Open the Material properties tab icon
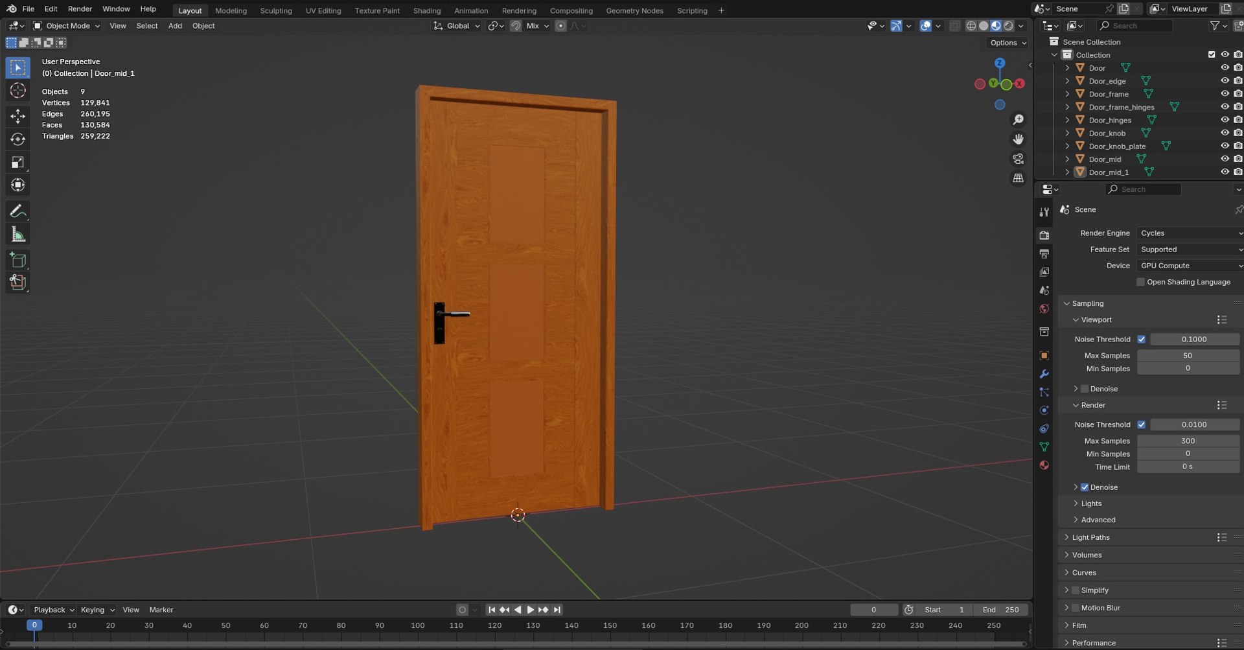The height and width of the screenshot is (650, 1244). click(x=1044, y=465)
